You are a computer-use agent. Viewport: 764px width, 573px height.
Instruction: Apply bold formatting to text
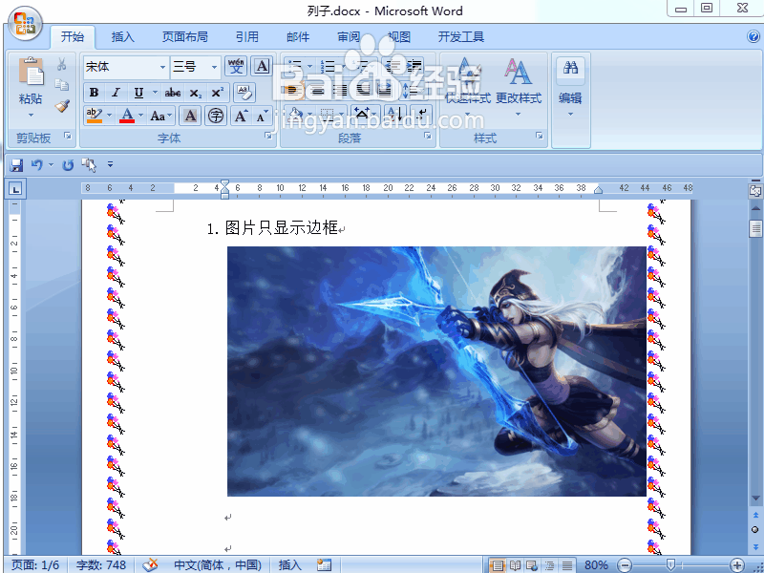(95, 93)
